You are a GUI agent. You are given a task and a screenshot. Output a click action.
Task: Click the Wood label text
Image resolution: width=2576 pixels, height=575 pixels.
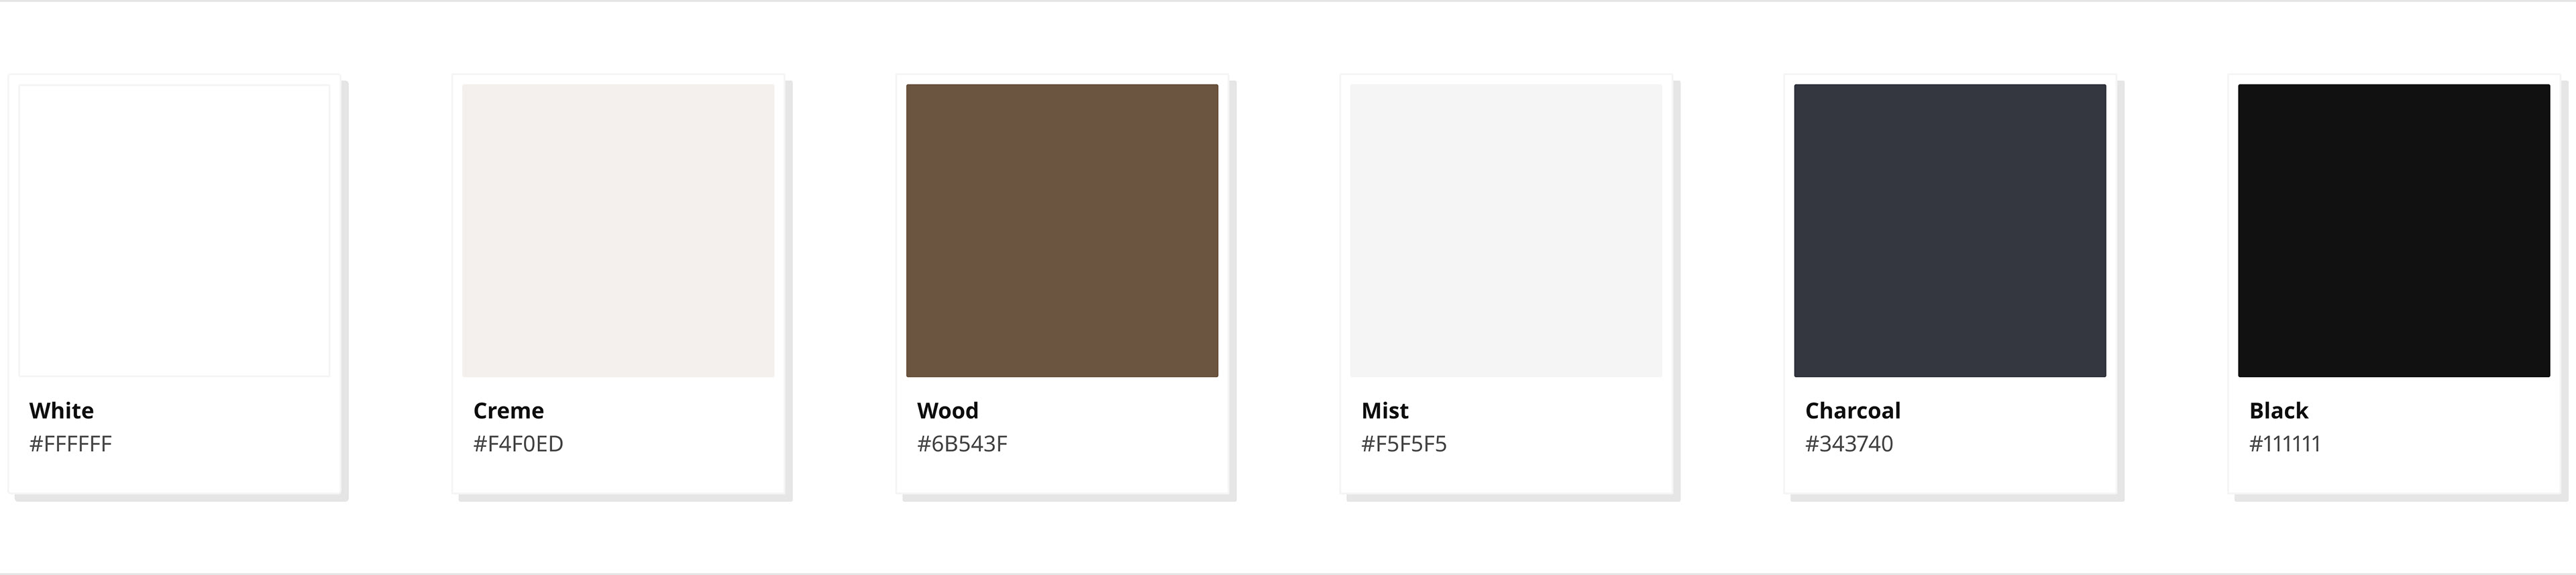(948, 411)
